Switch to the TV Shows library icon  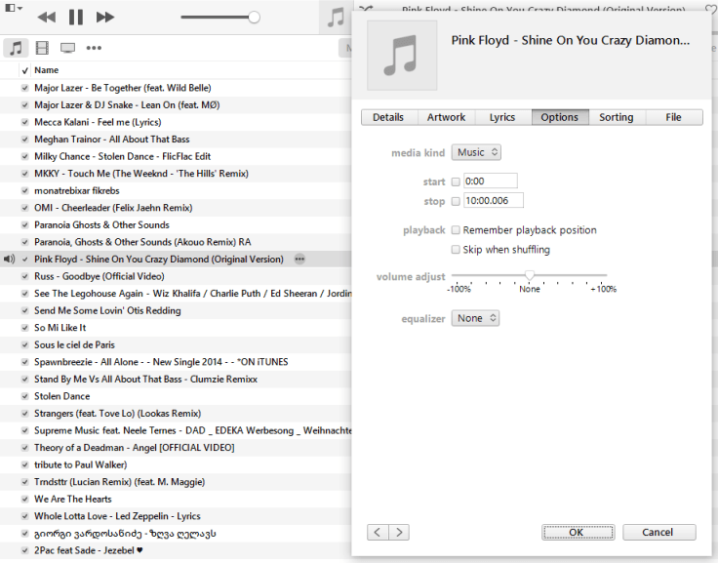coord(67,48)
